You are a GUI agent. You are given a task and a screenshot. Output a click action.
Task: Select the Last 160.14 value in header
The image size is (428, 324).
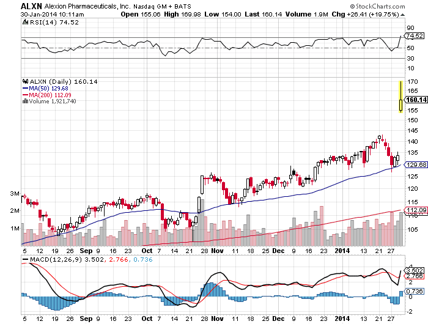(263, 14)
